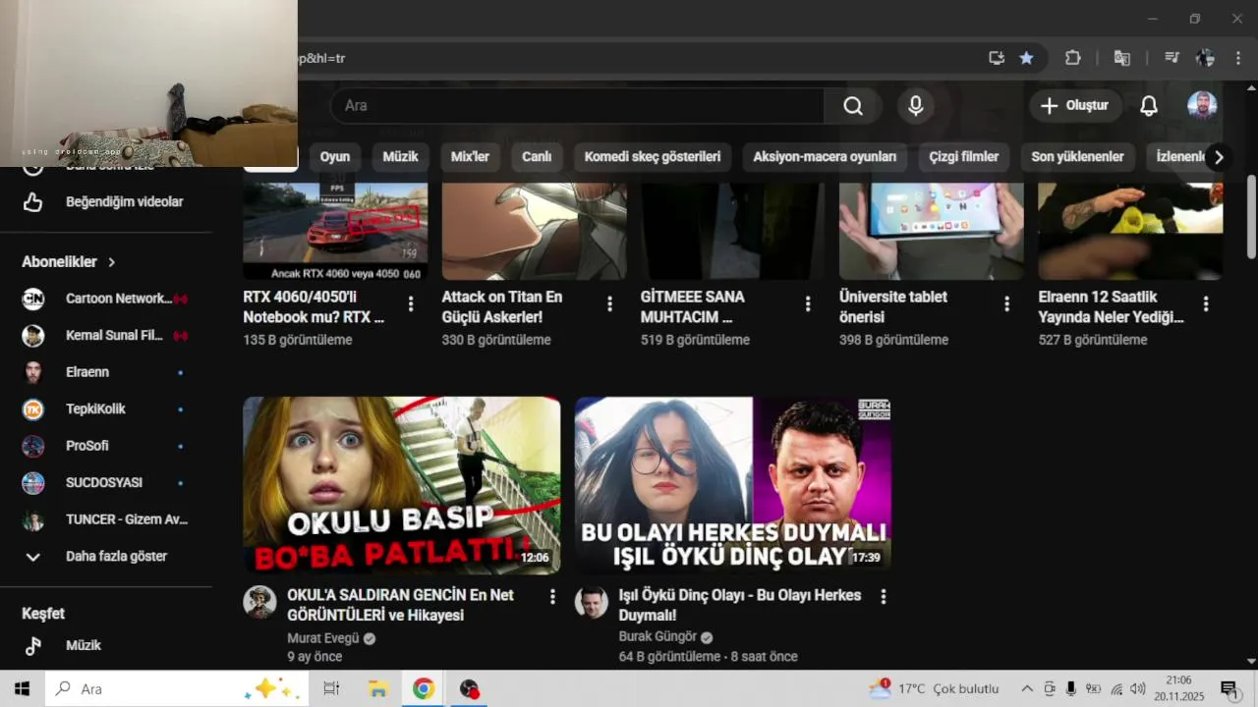
Task: Click the YouTube Ara search field
Action: click(x=577, y=106)
